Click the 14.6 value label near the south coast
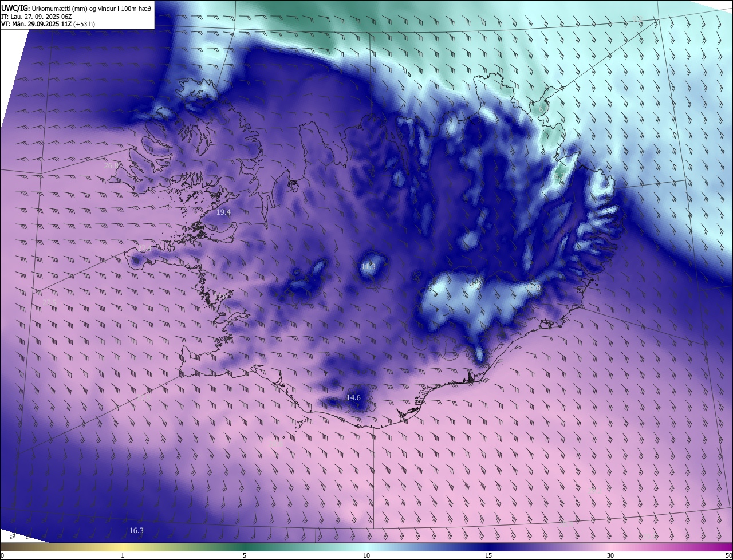The width and height of the screenshot is (733, 560). tap(354, 397)
